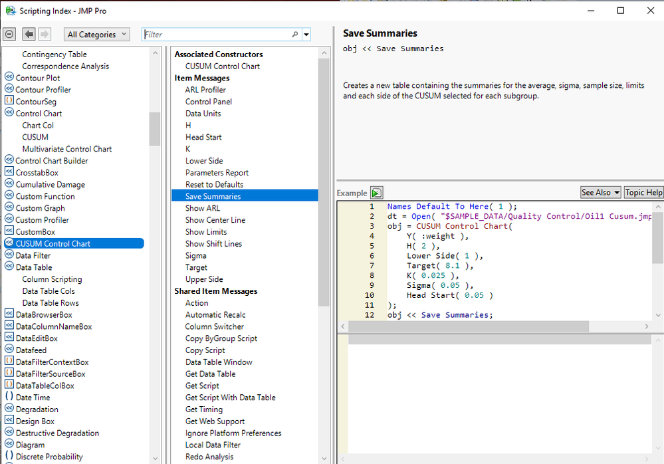Click the Data Table object icon

click(x=9, y=267)
